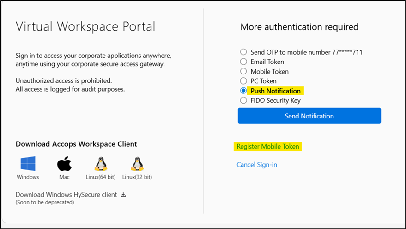
Task: Click the Windows text label under the logo
Action: pyautogui.click(x=28, y=177)
